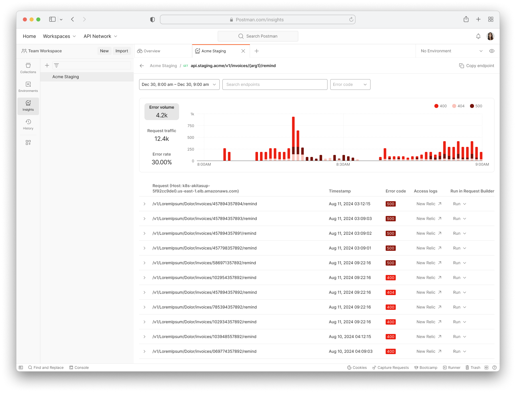Select the Acme Staging tab

[x=214, y=51]
